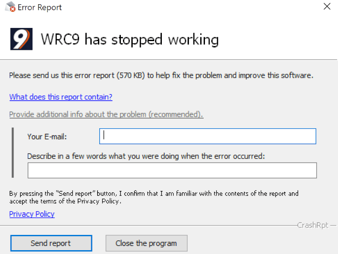338x254 pixels.
Task: Click the error description text box
Action: pos(172,171)
